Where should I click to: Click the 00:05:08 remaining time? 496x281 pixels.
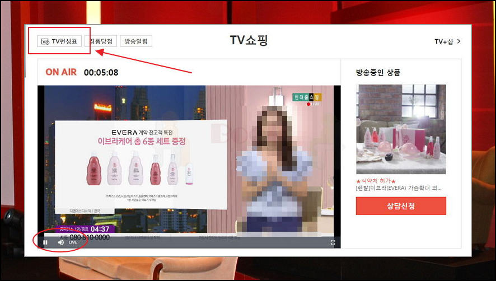point(101,72)
